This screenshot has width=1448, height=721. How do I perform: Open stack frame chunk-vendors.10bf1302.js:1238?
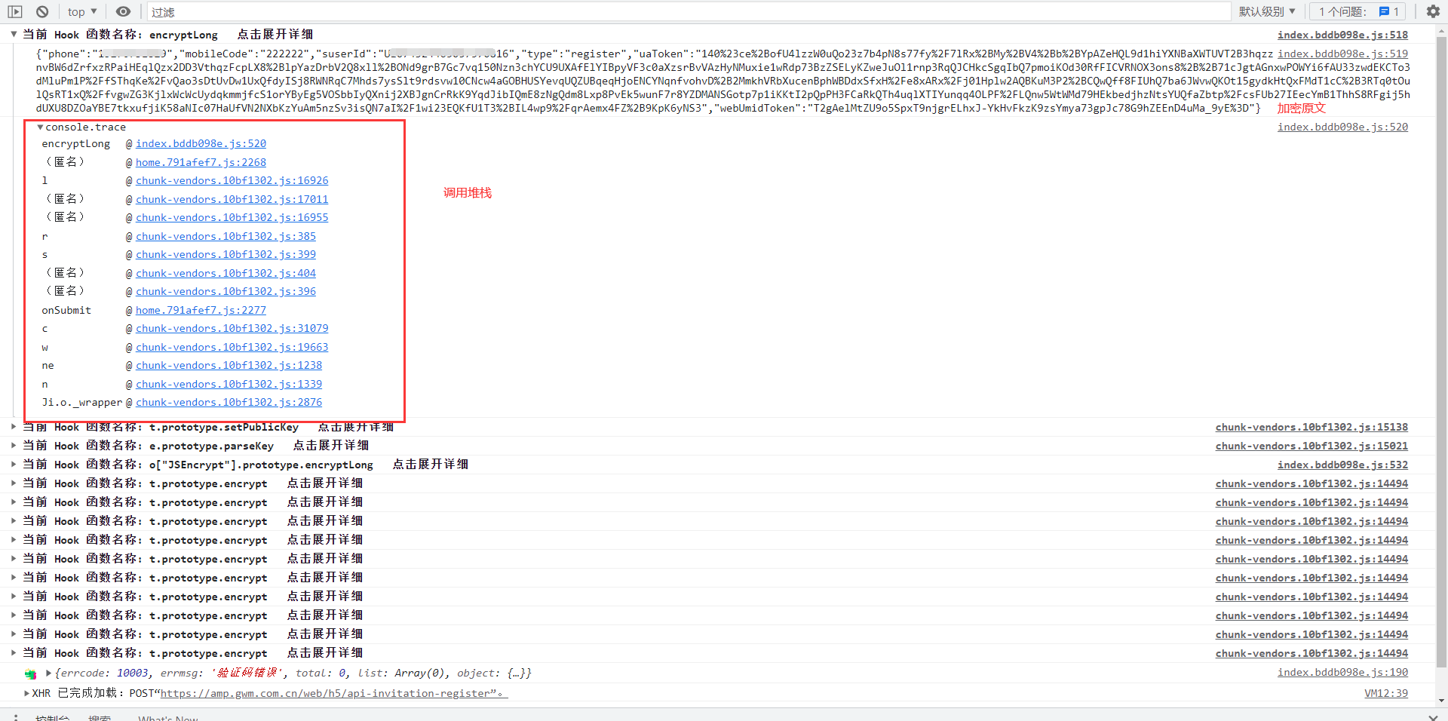pyautogui.click(x=229, y=365)
